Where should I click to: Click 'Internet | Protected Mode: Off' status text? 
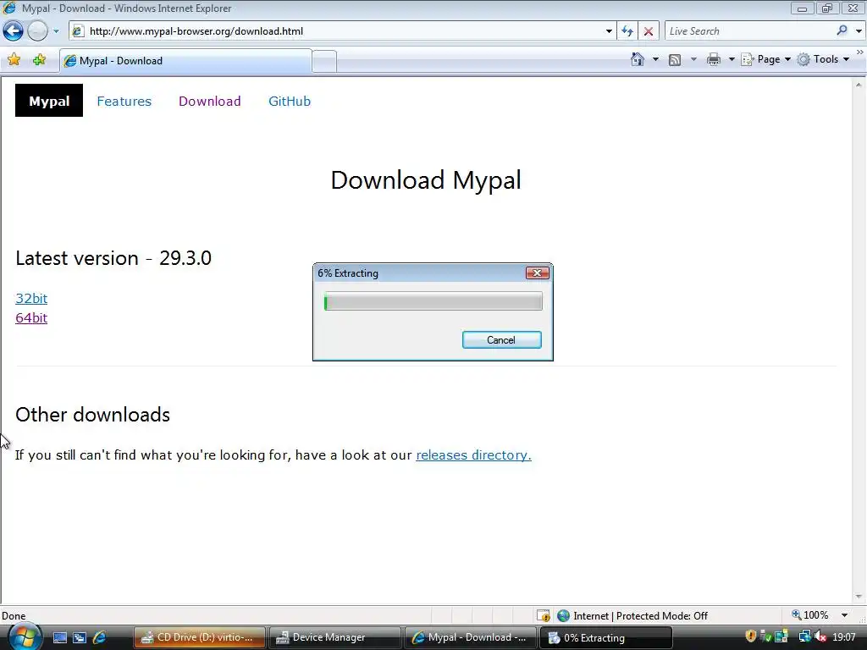(x=640, y=616)
